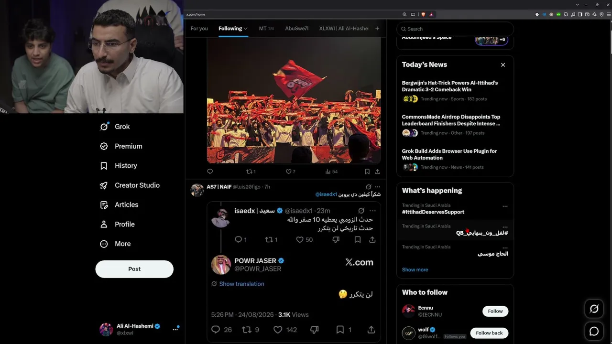Open more options on isaedx quoted post
The height and width of the screenshot is (344, 612).
[372, 211]
